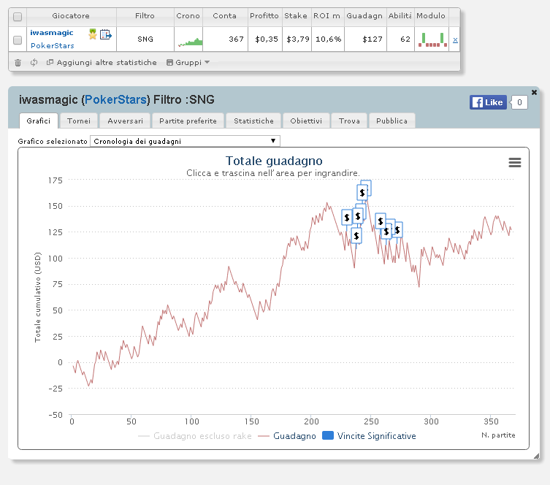Toggle the select-all checkbox in table header
Screen dimensions: 550x485
coord(18,17)
